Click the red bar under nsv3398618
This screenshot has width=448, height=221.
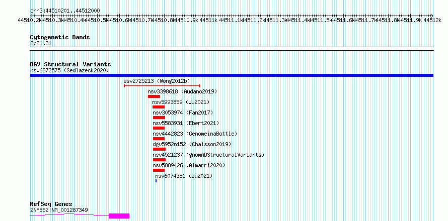click(154, 96)
